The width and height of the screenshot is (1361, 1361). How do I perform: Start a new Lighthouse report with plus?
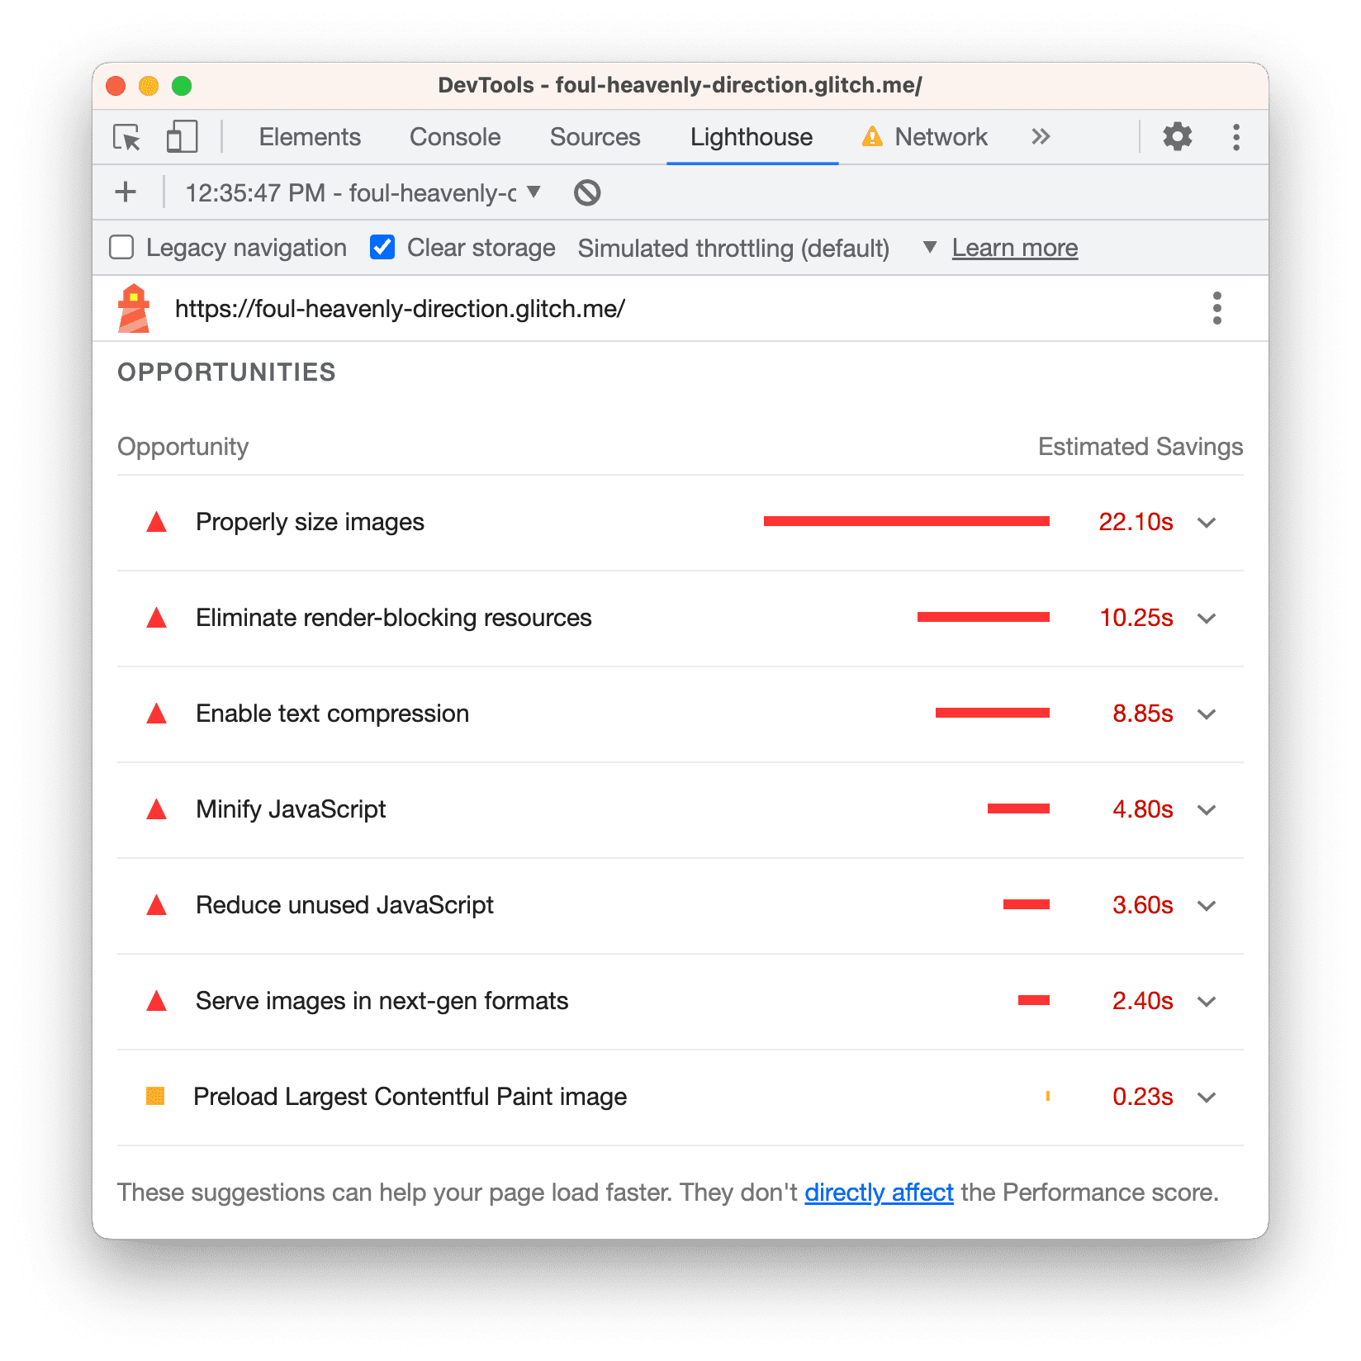[x=126, y=192]
